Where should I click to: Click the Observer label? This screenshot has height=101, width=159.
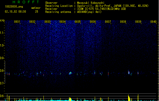[51, 3]
